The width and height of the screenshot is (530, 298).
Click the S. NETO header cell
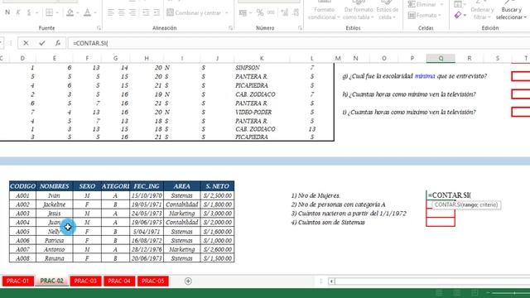[x=217, y=186]
